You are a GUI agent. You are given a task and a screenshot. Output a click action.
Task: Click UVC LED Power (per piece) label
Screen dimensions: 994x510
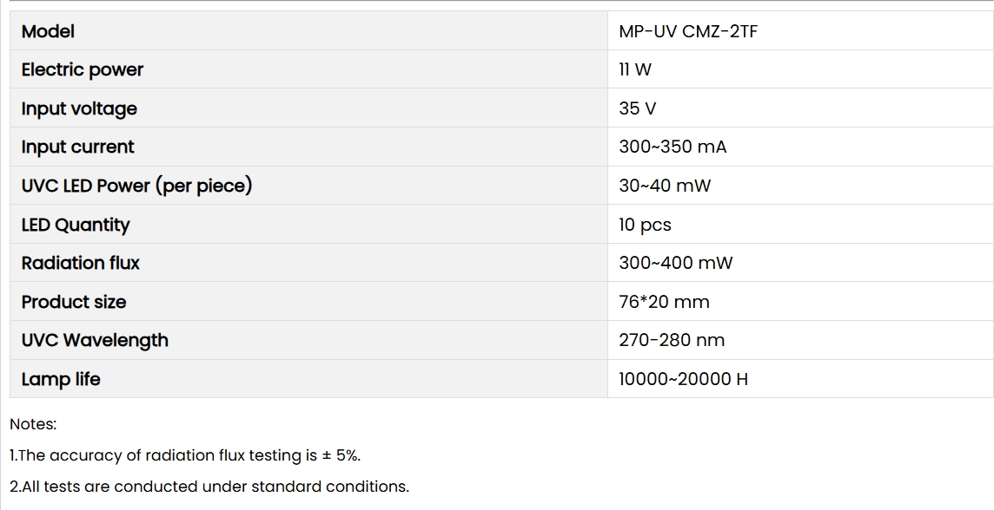pyautogui.click(x=137, y=186)
